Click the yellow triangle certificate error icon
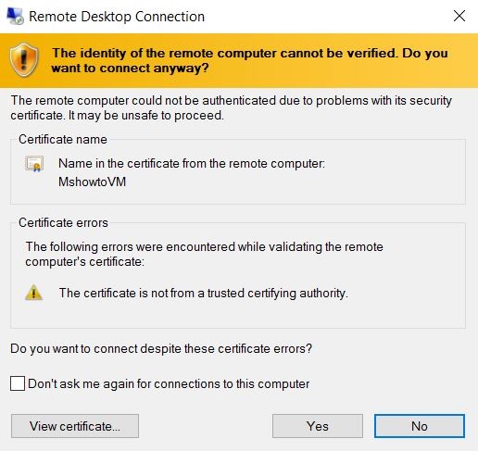 coord(33,293)
